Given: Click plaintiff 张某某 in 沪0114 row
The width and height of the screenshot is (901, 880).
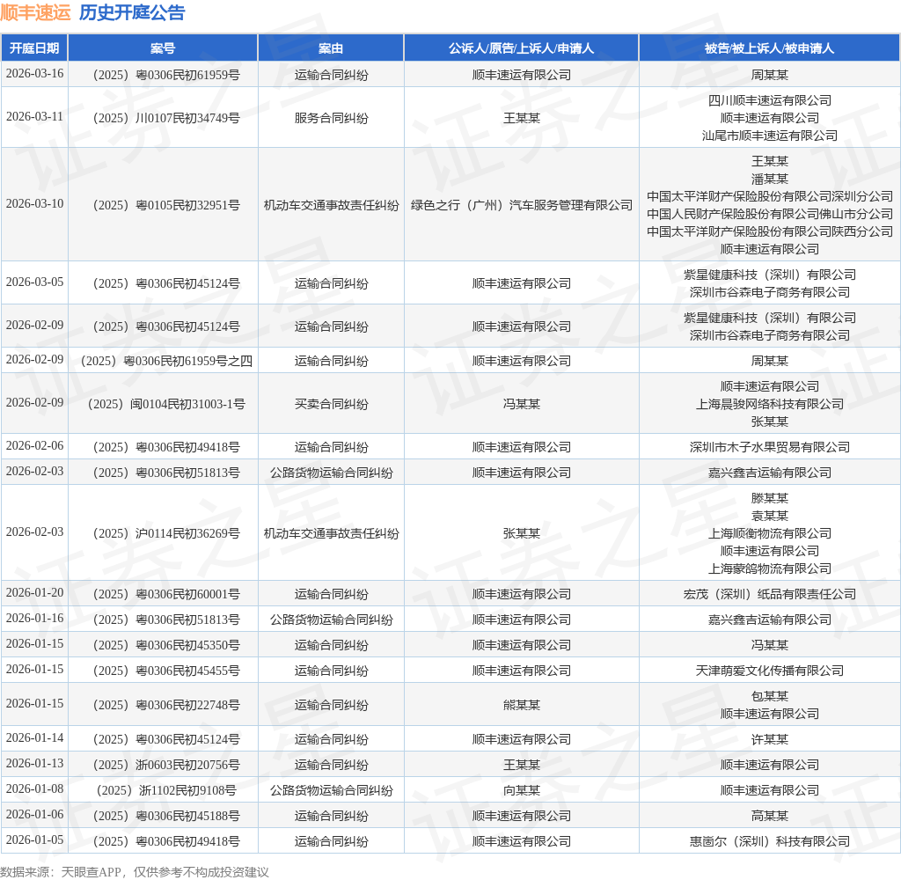Looking at the screenshot, I should point(521,533).
